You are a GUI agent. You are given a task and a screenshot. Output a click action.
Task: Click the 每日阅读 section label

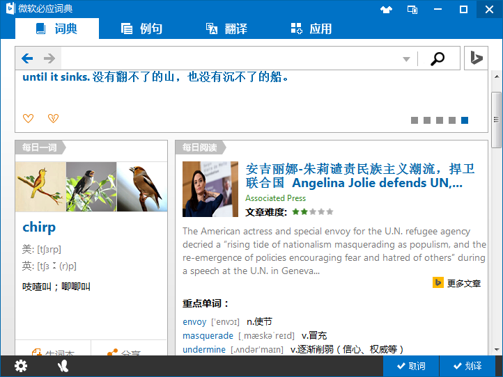199,147
